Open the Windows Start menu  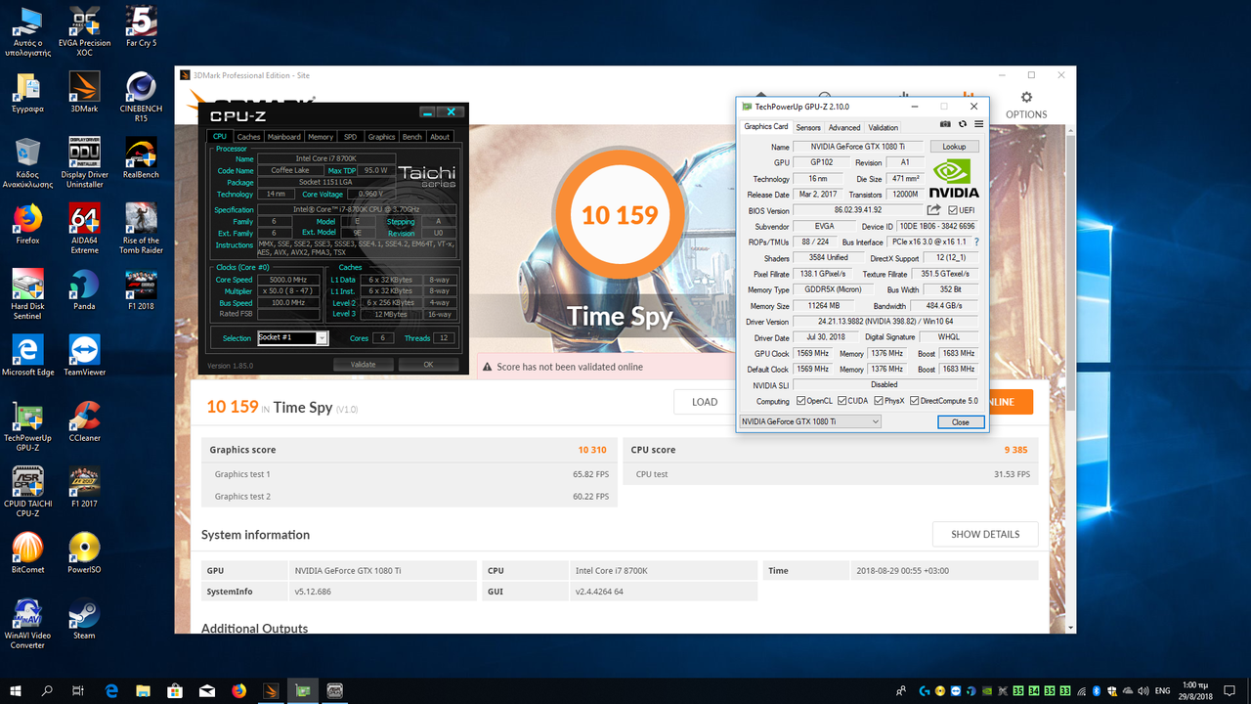coord(16,690)
